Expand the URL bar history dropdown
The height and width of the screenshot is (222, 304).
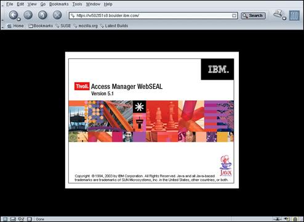click(234, 16)
